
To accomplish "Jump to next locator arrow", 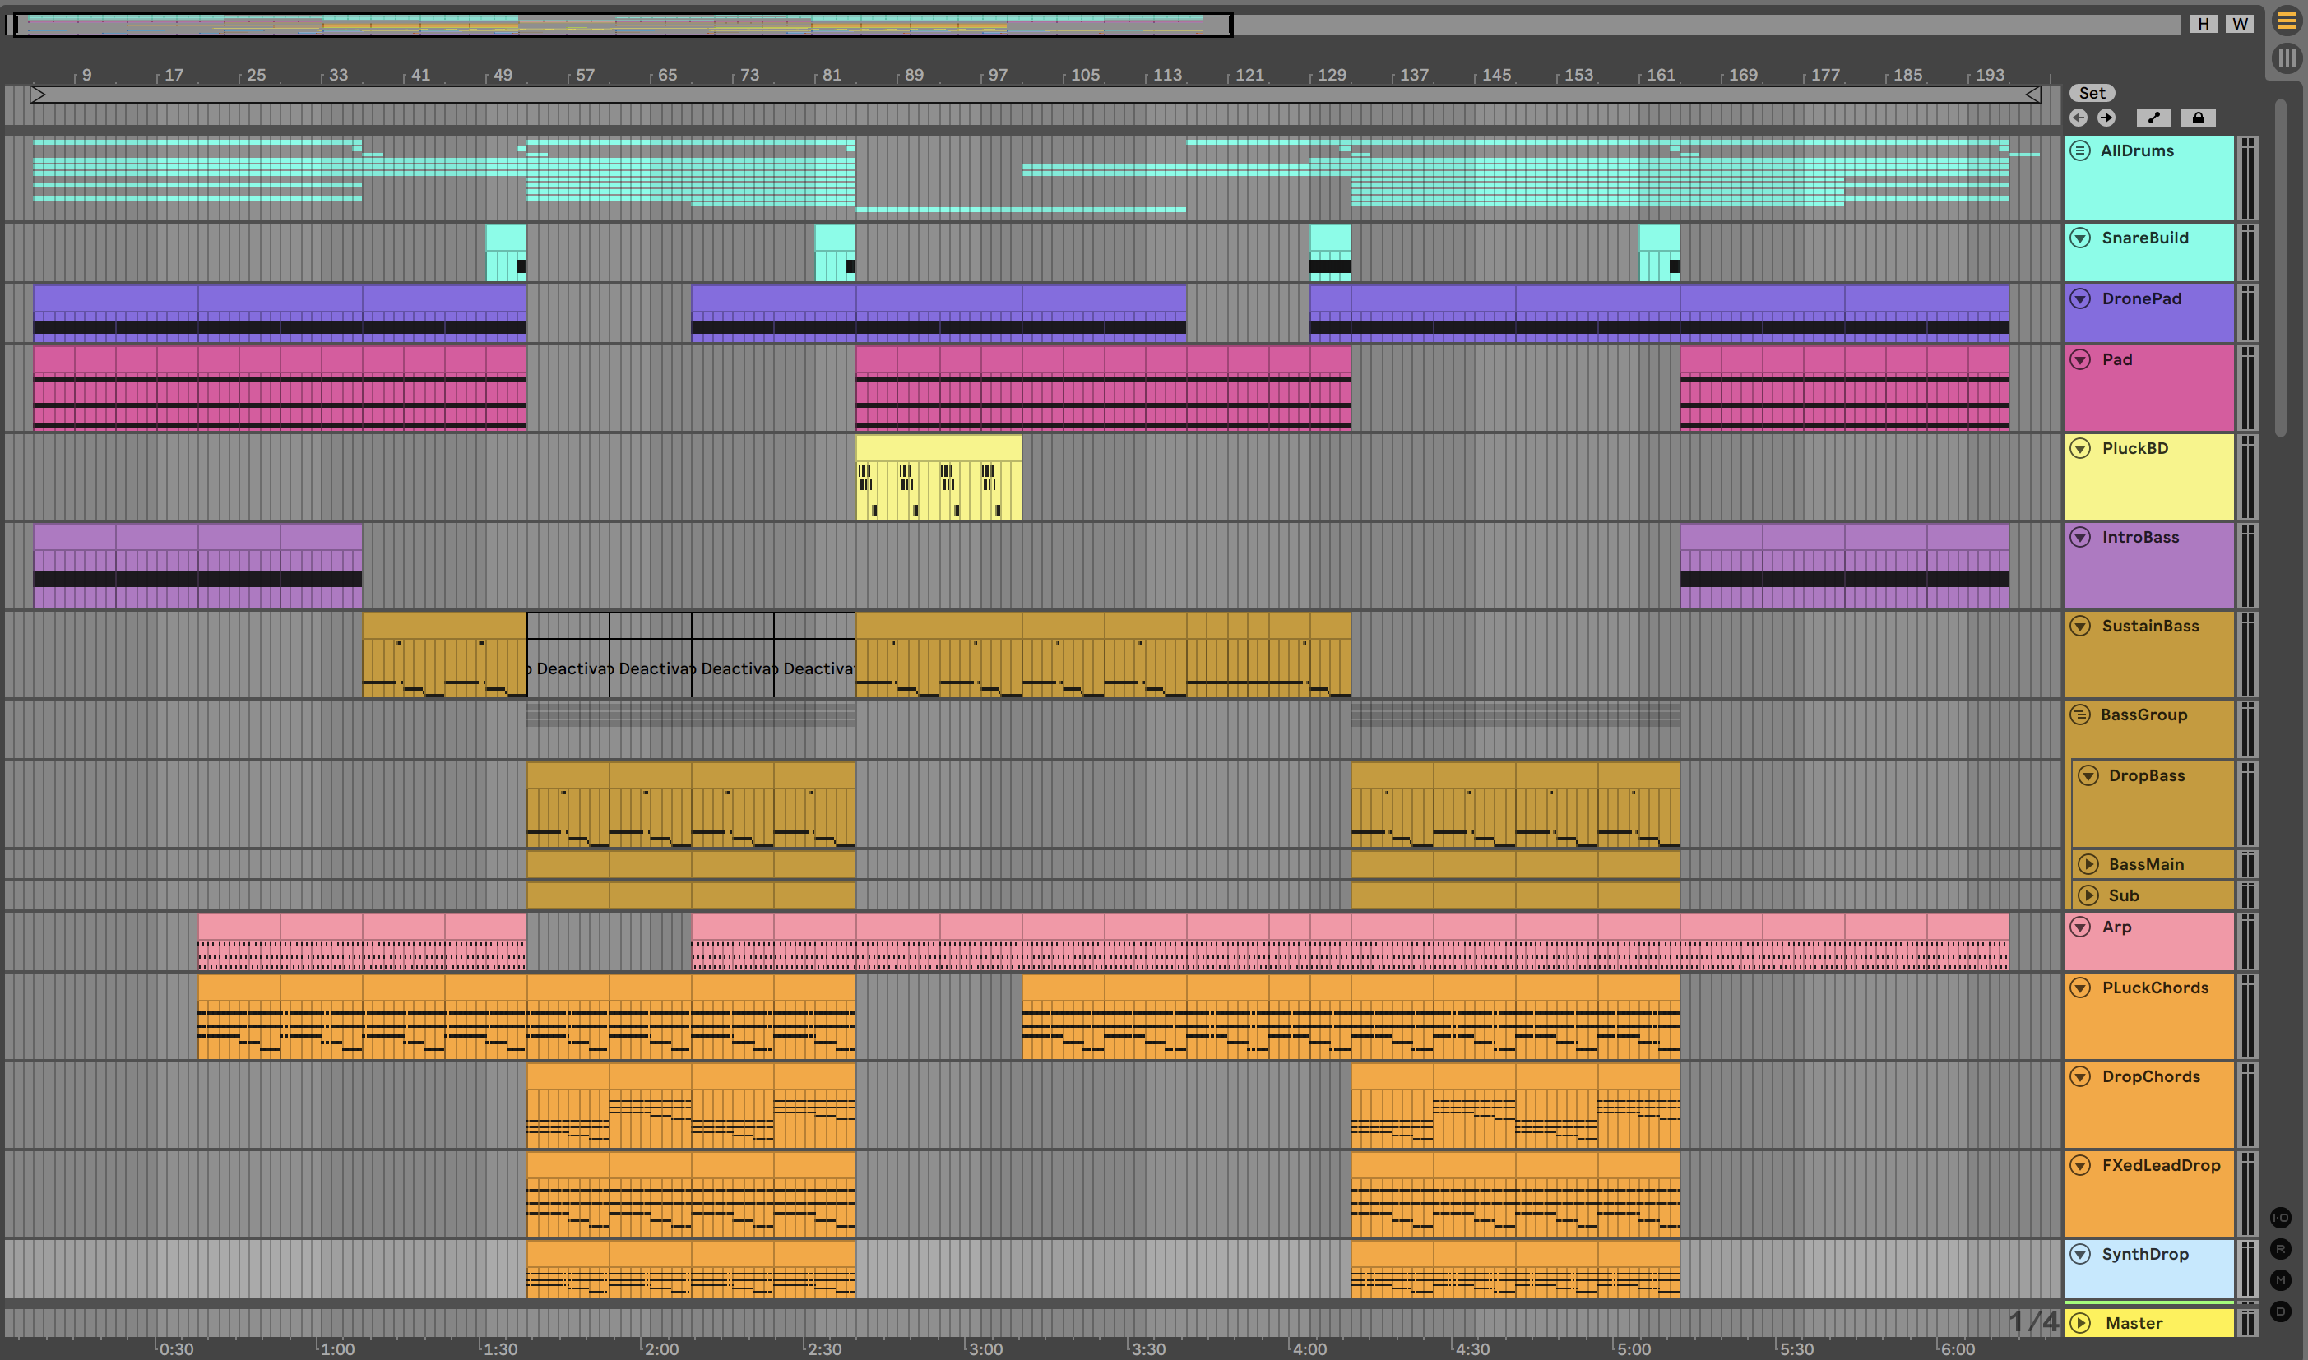I will (x=2106, y=118).
